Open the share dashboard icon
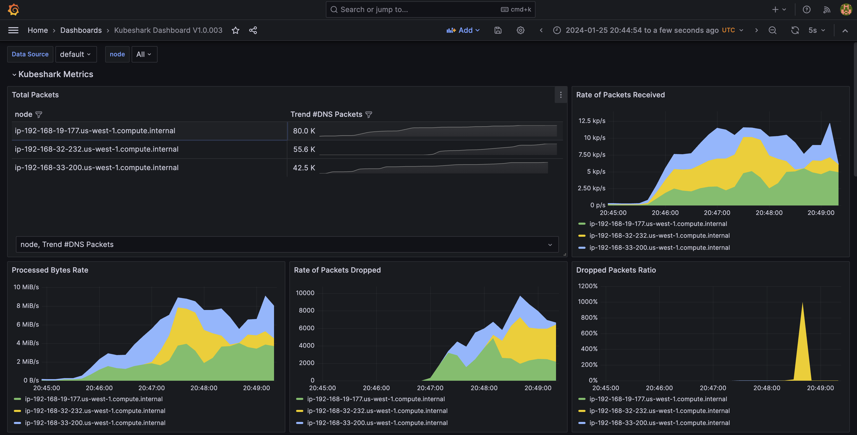857x435 pixels. (253, 30)
